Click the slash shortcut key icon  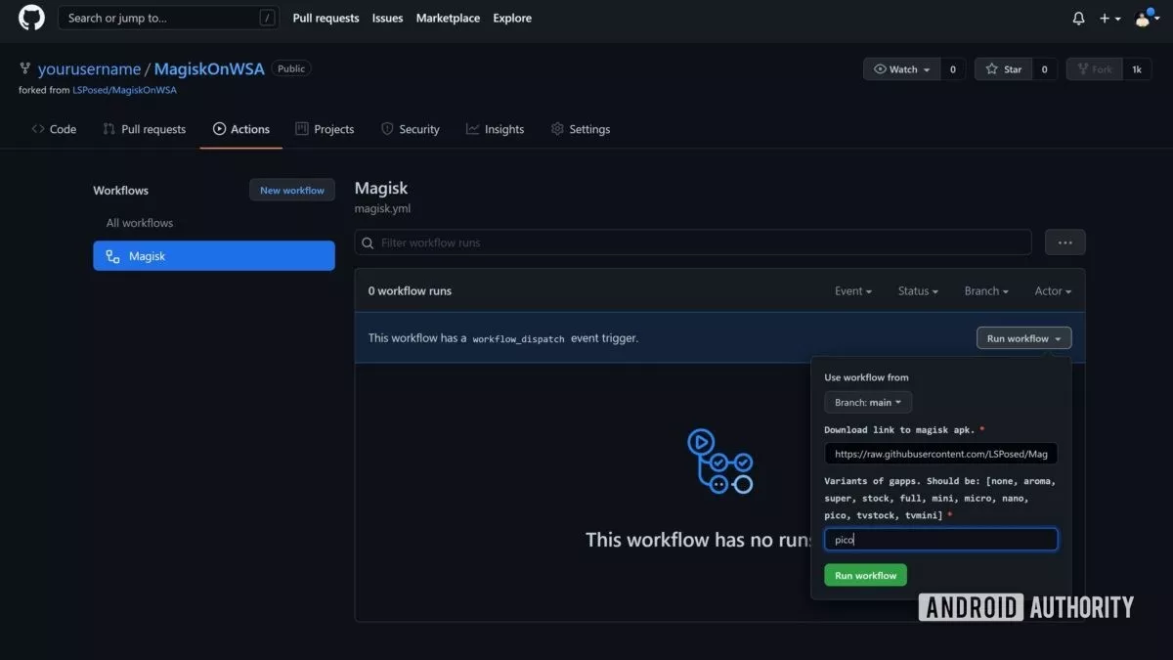(267, 18)
